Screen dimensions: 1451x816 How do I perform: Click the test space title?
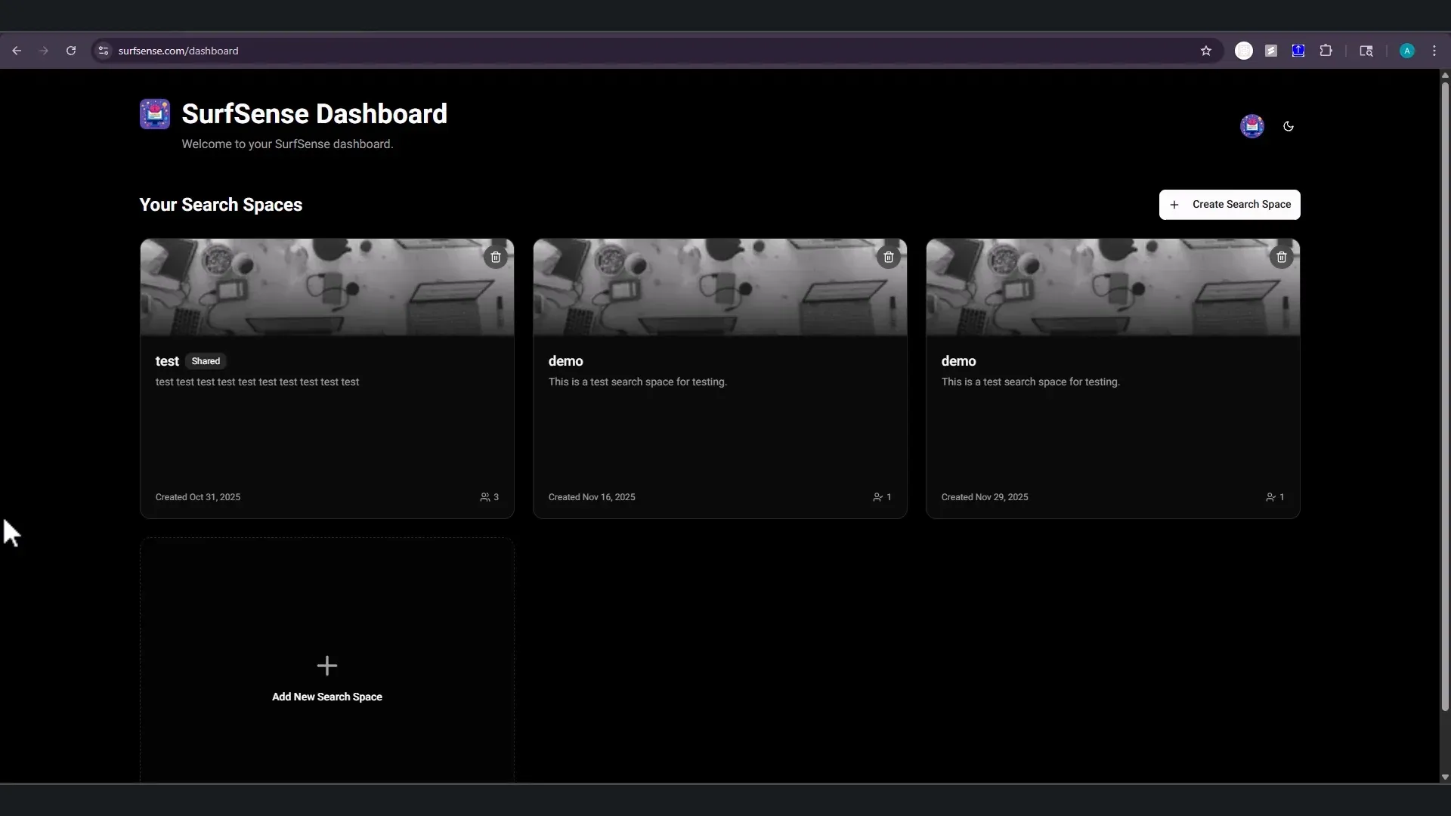point(167,361)
